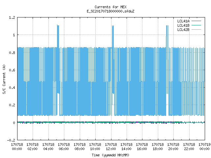Click the -0.2 y-axis tick label

tap(11, 140)
